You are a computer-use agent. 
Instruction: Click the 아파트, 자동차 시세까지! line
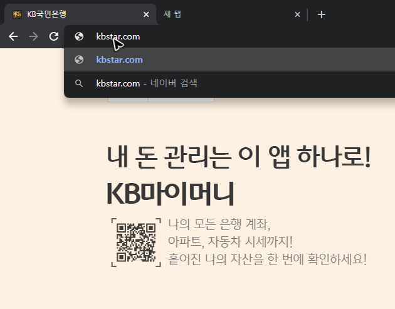coord(230,242)
